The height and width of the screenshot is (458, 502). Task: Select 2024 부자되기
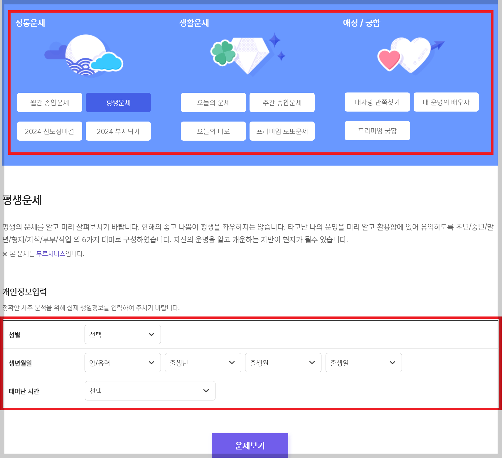(x=118, y=131)
